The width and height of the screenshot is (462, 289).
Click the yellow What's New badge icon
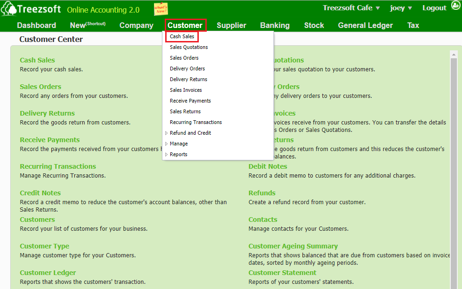(x=161, y=8)
